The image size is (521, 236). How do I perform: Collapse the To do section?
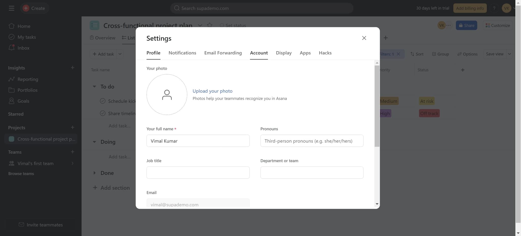(x=94, y=87)
